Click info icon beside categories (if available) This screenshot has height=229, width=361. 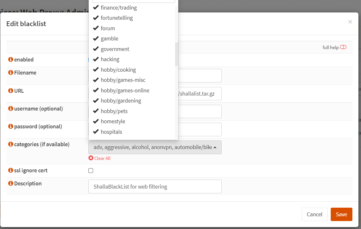coord(11,144)
